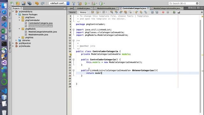Click the Find Next Occurrence icon
This screenshot has width=204, height=115.
pos(121,12)
